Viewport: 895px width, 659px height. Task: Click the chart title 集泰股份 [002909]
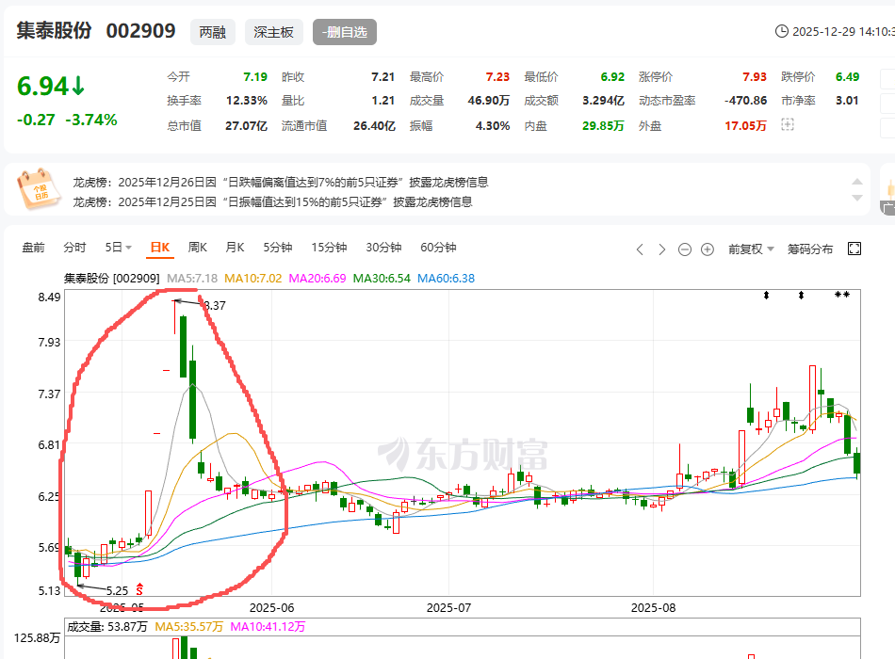pos(112,279)
